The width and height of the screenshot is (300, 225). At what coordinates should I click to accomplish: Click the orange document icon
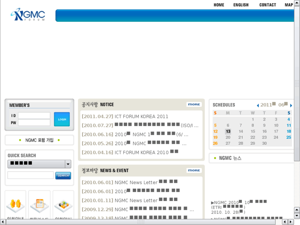click(40, 205)
